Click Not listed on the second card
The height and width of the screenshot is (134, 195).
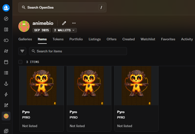pyautogui.click(x=77, y=126)
